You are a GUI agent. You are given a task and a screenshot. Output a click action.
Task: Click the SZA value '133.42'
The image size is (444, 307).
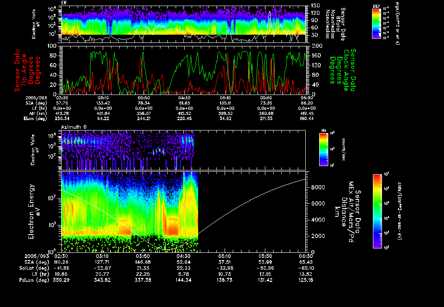tap(103, 103)
